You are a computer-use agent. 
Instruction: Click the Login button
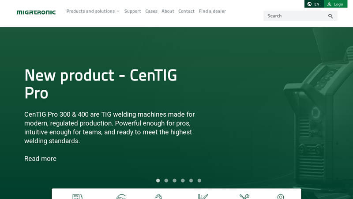[335, 4]
